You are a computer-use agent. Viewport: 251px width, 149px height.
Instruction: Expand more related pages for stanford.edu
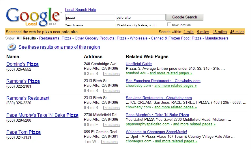pyautogui.click(x=171, y=73)
